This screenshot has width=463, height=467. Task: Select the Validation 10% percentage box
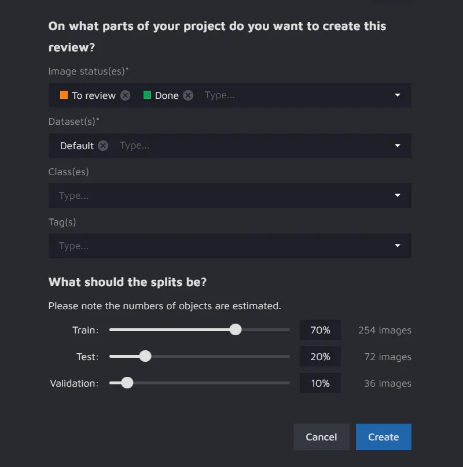[320, 383]
